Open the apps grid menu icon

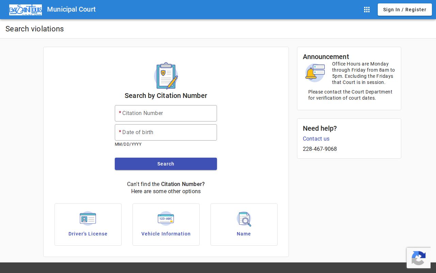point(367,10)
